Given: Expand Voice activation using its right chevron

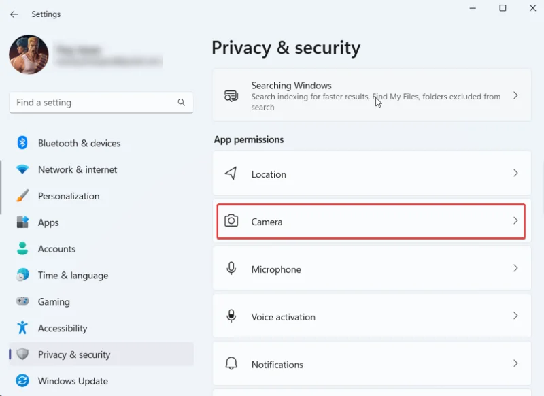Looking at the screenshot, I should point(515,316).
